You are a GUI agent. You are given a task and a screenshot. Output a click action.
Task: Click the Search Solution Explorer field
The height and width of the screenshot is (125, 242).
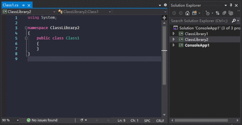(200, 21)
